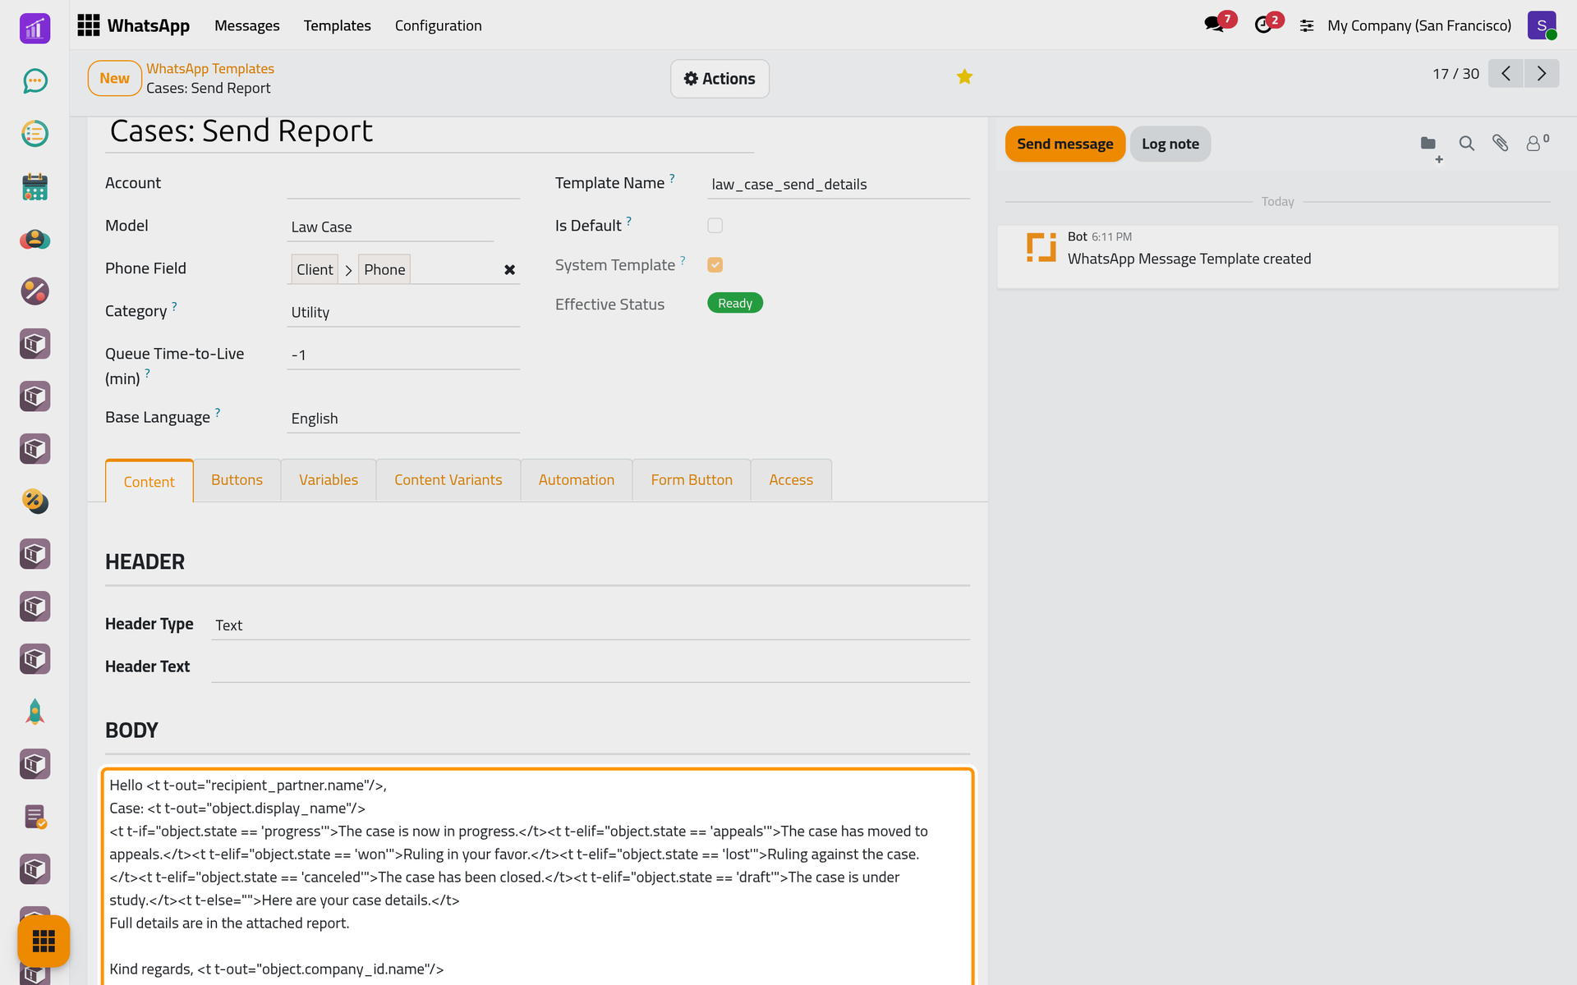Open the Model dropdown showing Law Case
Screen dimensions: 1577x985
pyautogui.click(x=390, y=227)
